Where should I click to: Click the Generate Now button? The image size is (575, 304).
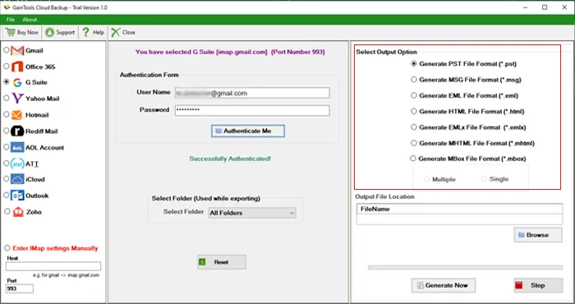(444, 285)
